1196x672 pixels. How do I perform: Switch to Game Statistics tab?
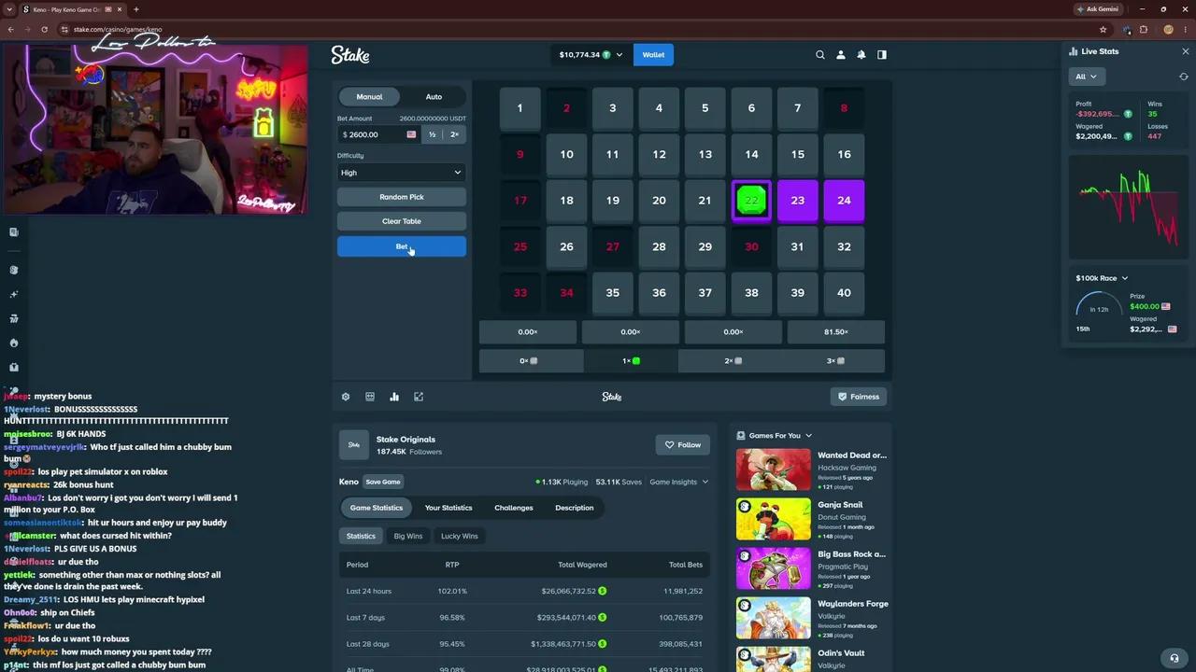377,508
